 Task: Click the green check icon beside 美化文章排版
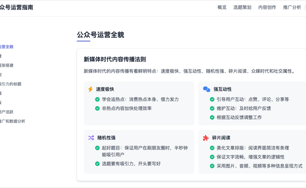pos(212,148)
